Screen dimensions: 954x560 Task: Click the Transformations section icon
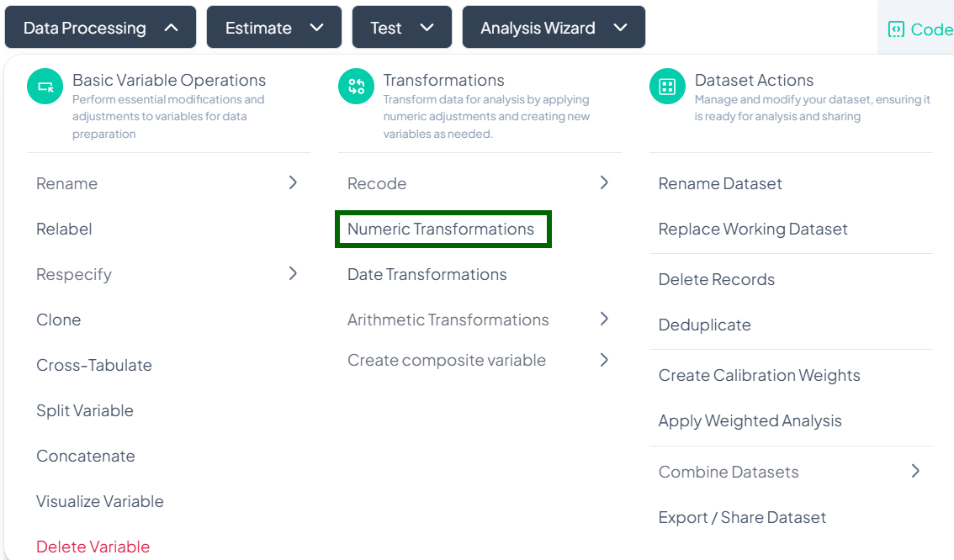[356, 87]
